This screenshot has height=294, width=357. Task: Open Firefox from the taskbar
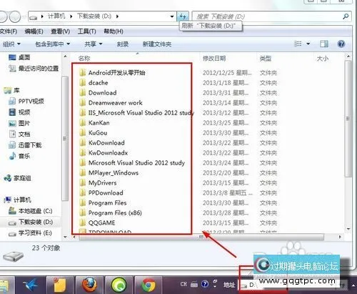point(89,285)
